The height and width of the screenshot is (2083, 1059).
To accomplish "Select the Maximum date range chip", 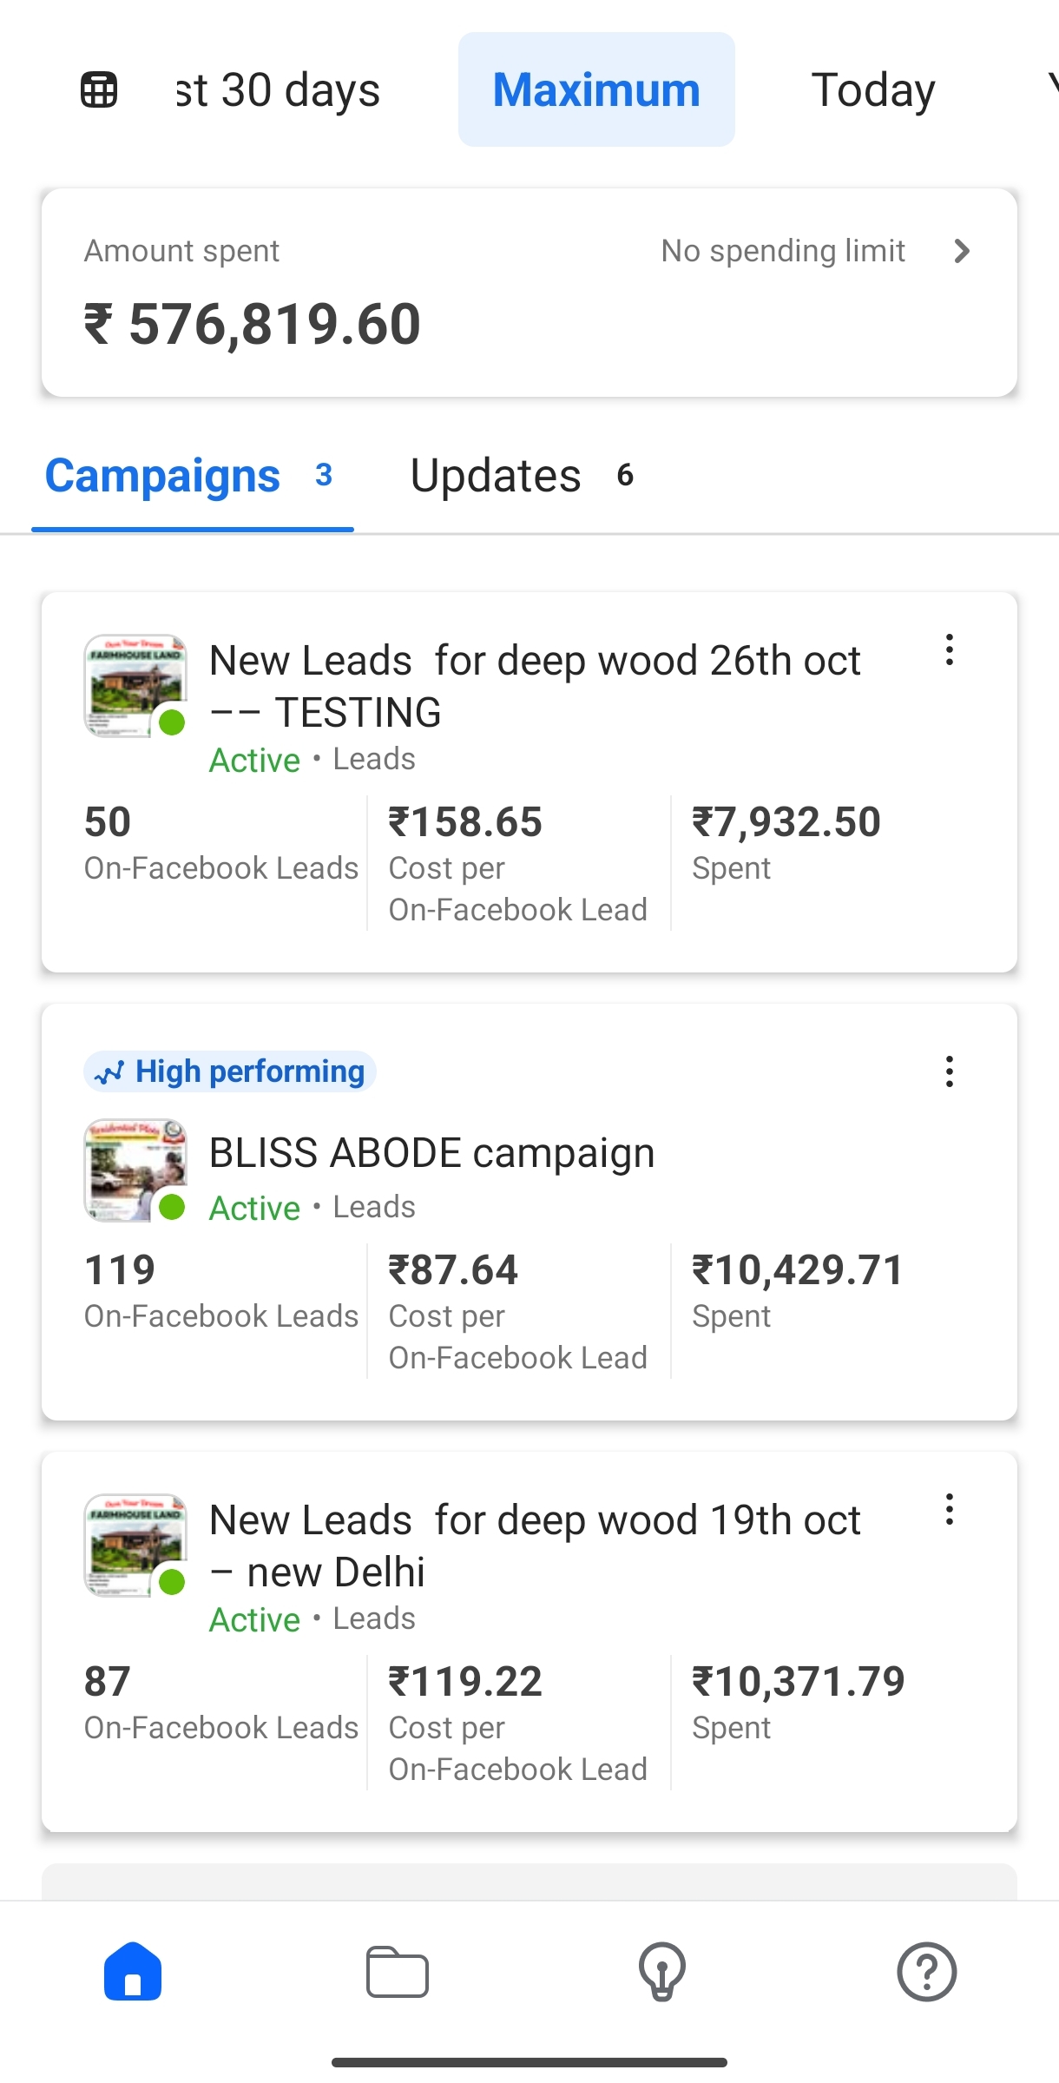I will (x=596, y=89).
